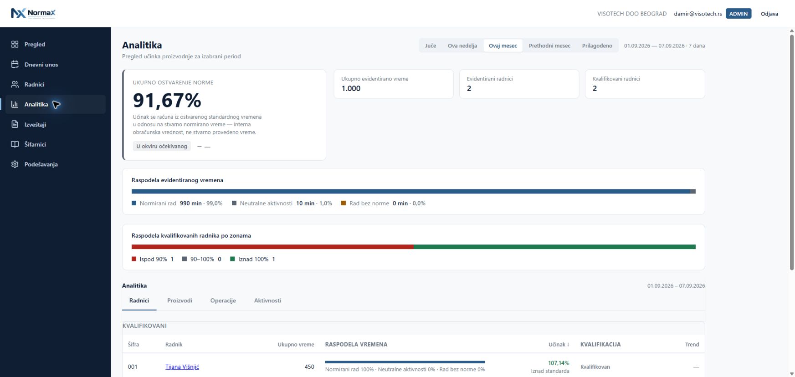Switch to the Proizvodi tab

tap(180, 301)
